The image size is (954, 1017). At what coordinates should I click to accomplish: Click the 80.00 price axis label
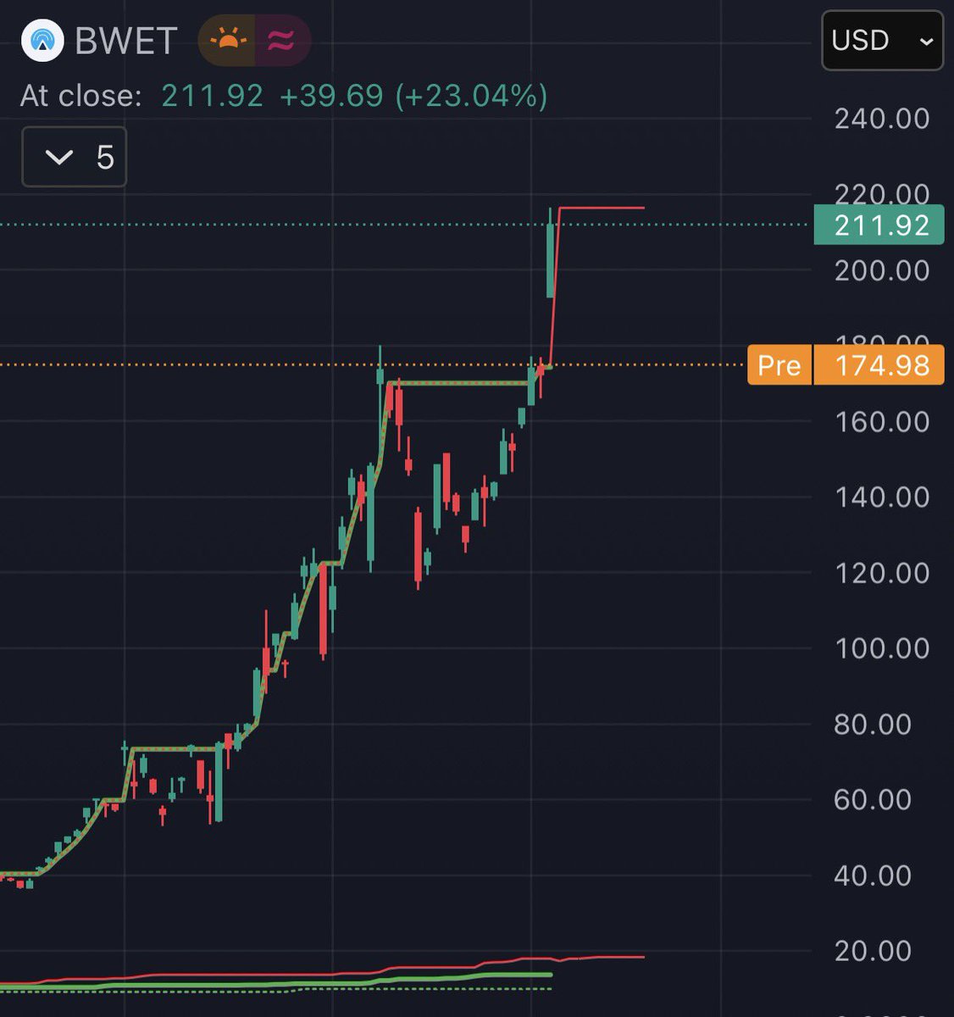click(873, 724)
